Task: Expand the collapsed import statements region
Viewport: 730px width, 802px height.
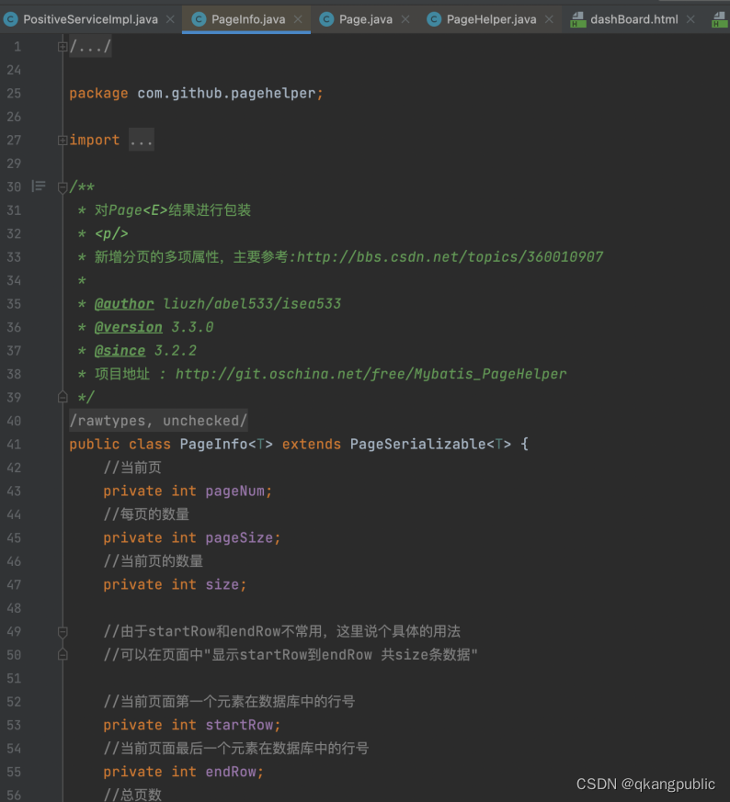Action: tap(62, 140)
